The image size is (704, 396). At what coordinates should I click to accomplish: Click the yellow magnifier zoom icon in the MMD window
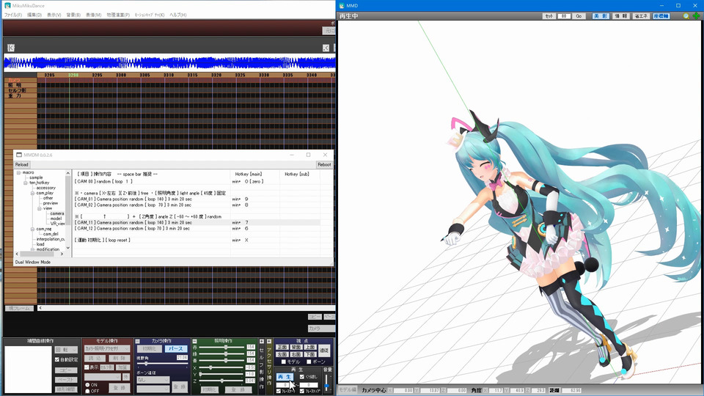[x=686, y=15]
